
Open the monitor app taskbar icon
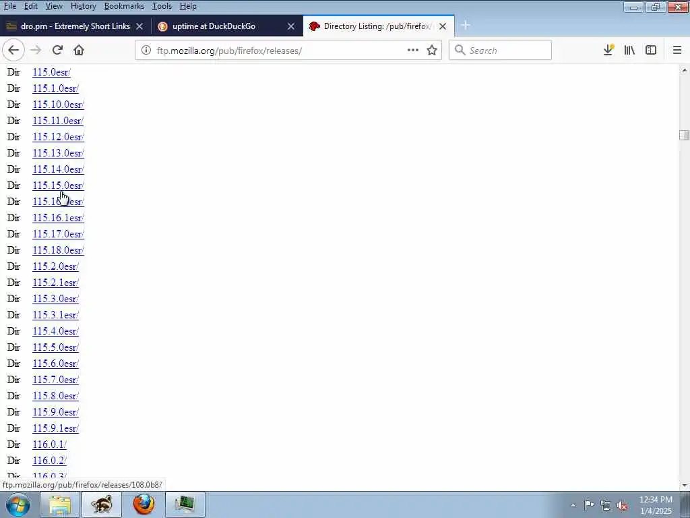coord(185,505)
